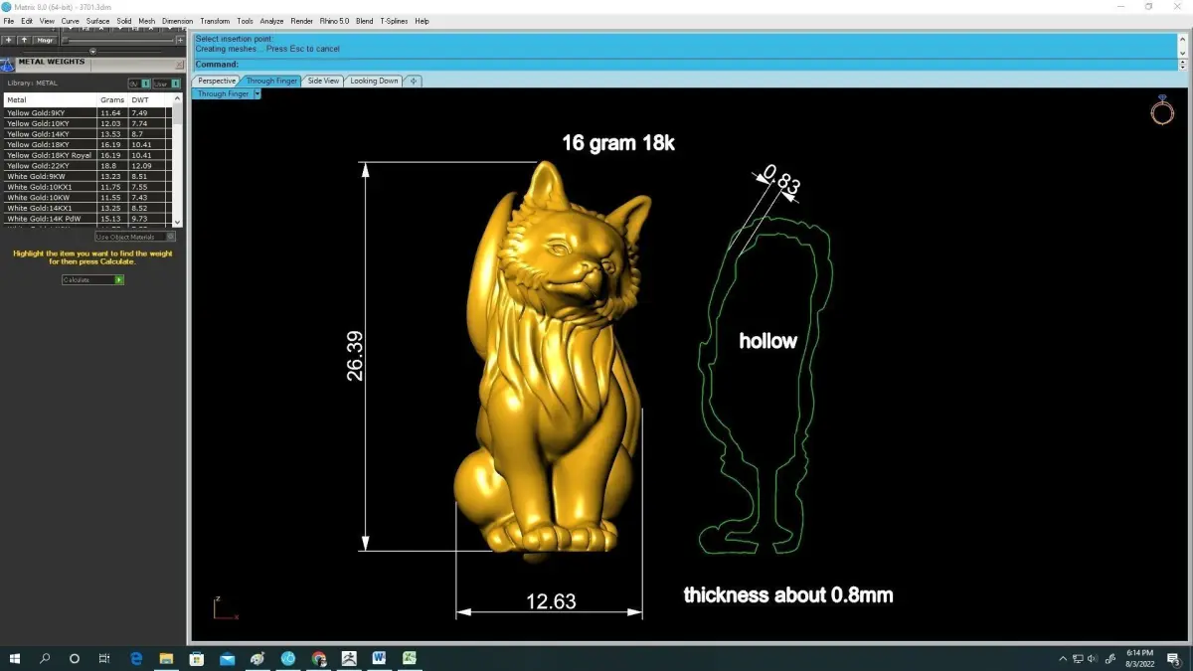Image resolution: width=1193 pixels, height=671 pixels.
Task: Toggle the User library button
Action: click(165, 84)
